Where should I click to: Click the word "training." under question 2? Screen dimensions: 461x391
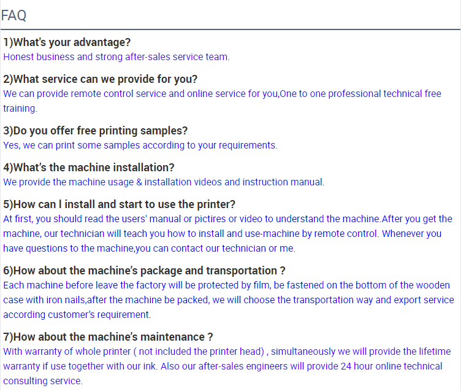coord(20,109)
